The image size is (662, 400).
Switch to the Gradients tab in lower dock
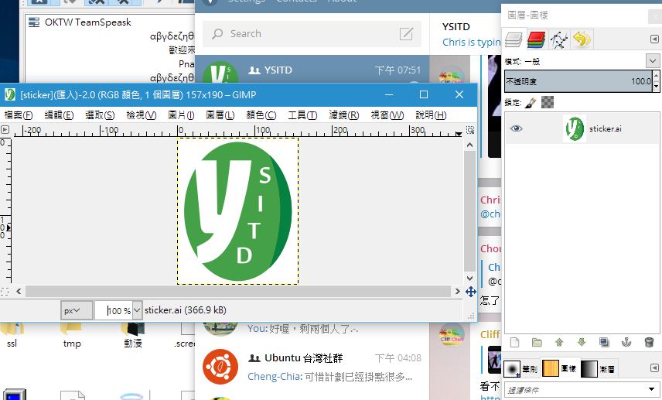(x=599, y=369)
